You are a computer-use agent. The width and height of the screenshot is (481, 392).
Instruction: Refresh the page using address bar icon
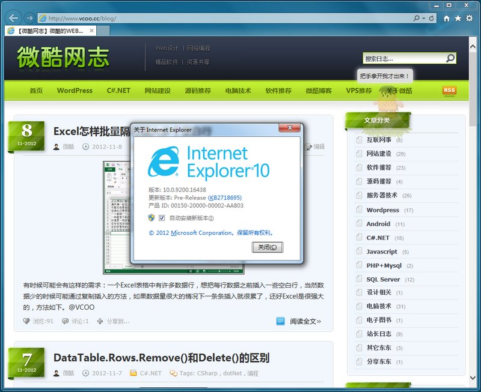click(431, 18)
